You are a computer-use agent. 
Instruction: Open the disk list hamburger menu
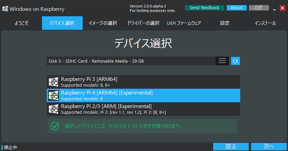[x=222, y=61]
